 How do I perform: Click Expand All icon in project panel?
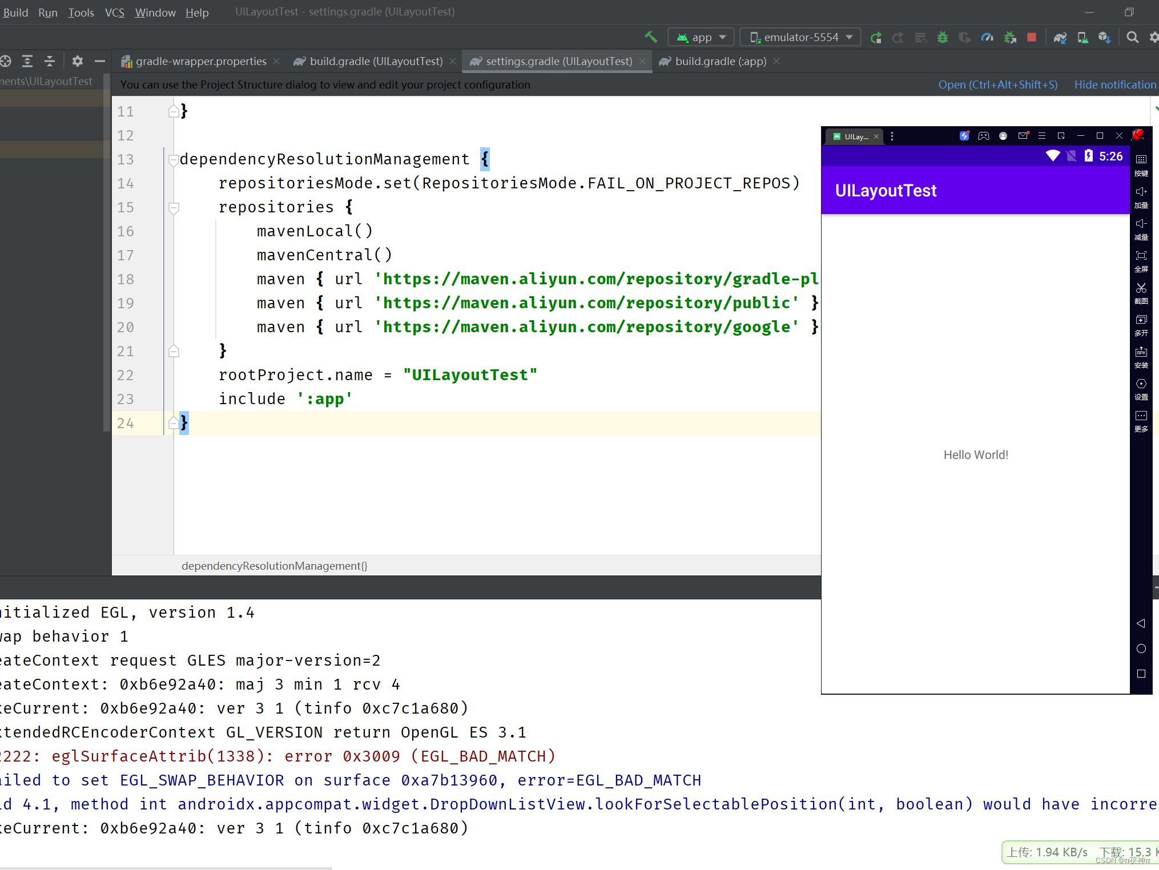tap(27, 61)
